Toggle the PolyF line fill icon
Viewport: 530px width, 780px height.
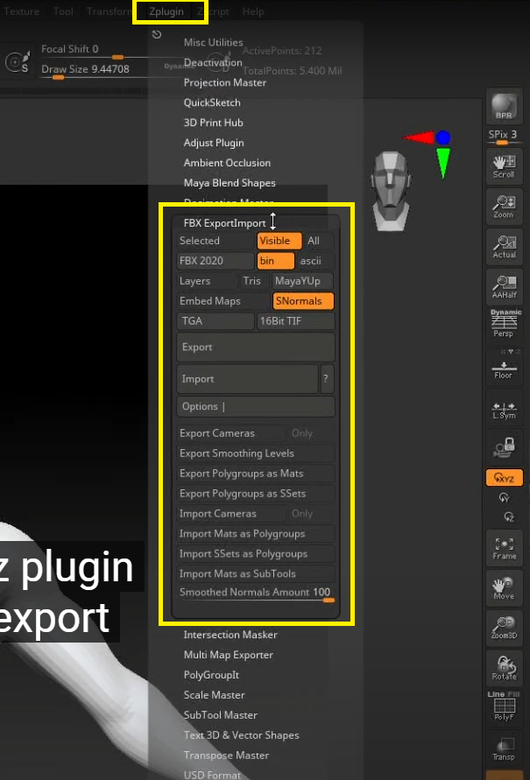point(504,706)
